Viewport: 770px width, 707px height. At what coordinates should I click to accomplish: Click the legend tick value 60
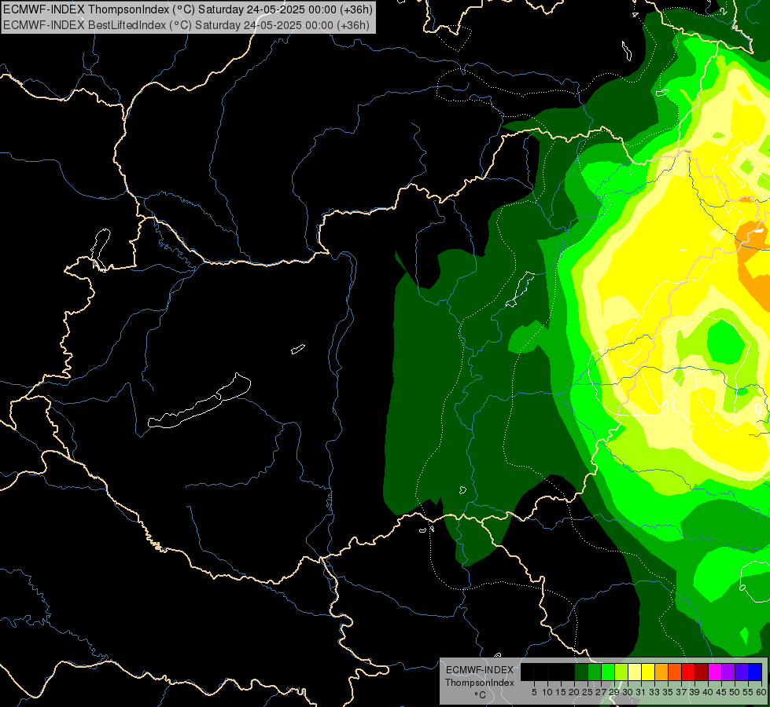pos(761,692)
